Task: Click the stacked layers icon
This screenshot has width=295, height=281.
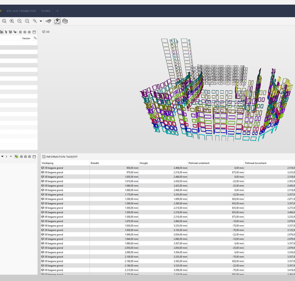Action: (x=65, y=21)
